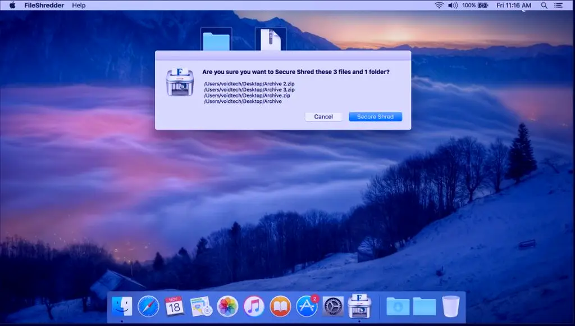Image resolution: width=575 pixels, height=326 pixels.
Task: Click the FileShredder icon in the Dock
Action: [x=359, y=305]
